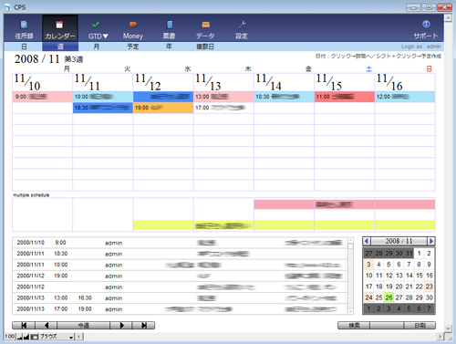Click the schedule list vertical scrollbar
456x344 pixels.
(x=350, y=276)
